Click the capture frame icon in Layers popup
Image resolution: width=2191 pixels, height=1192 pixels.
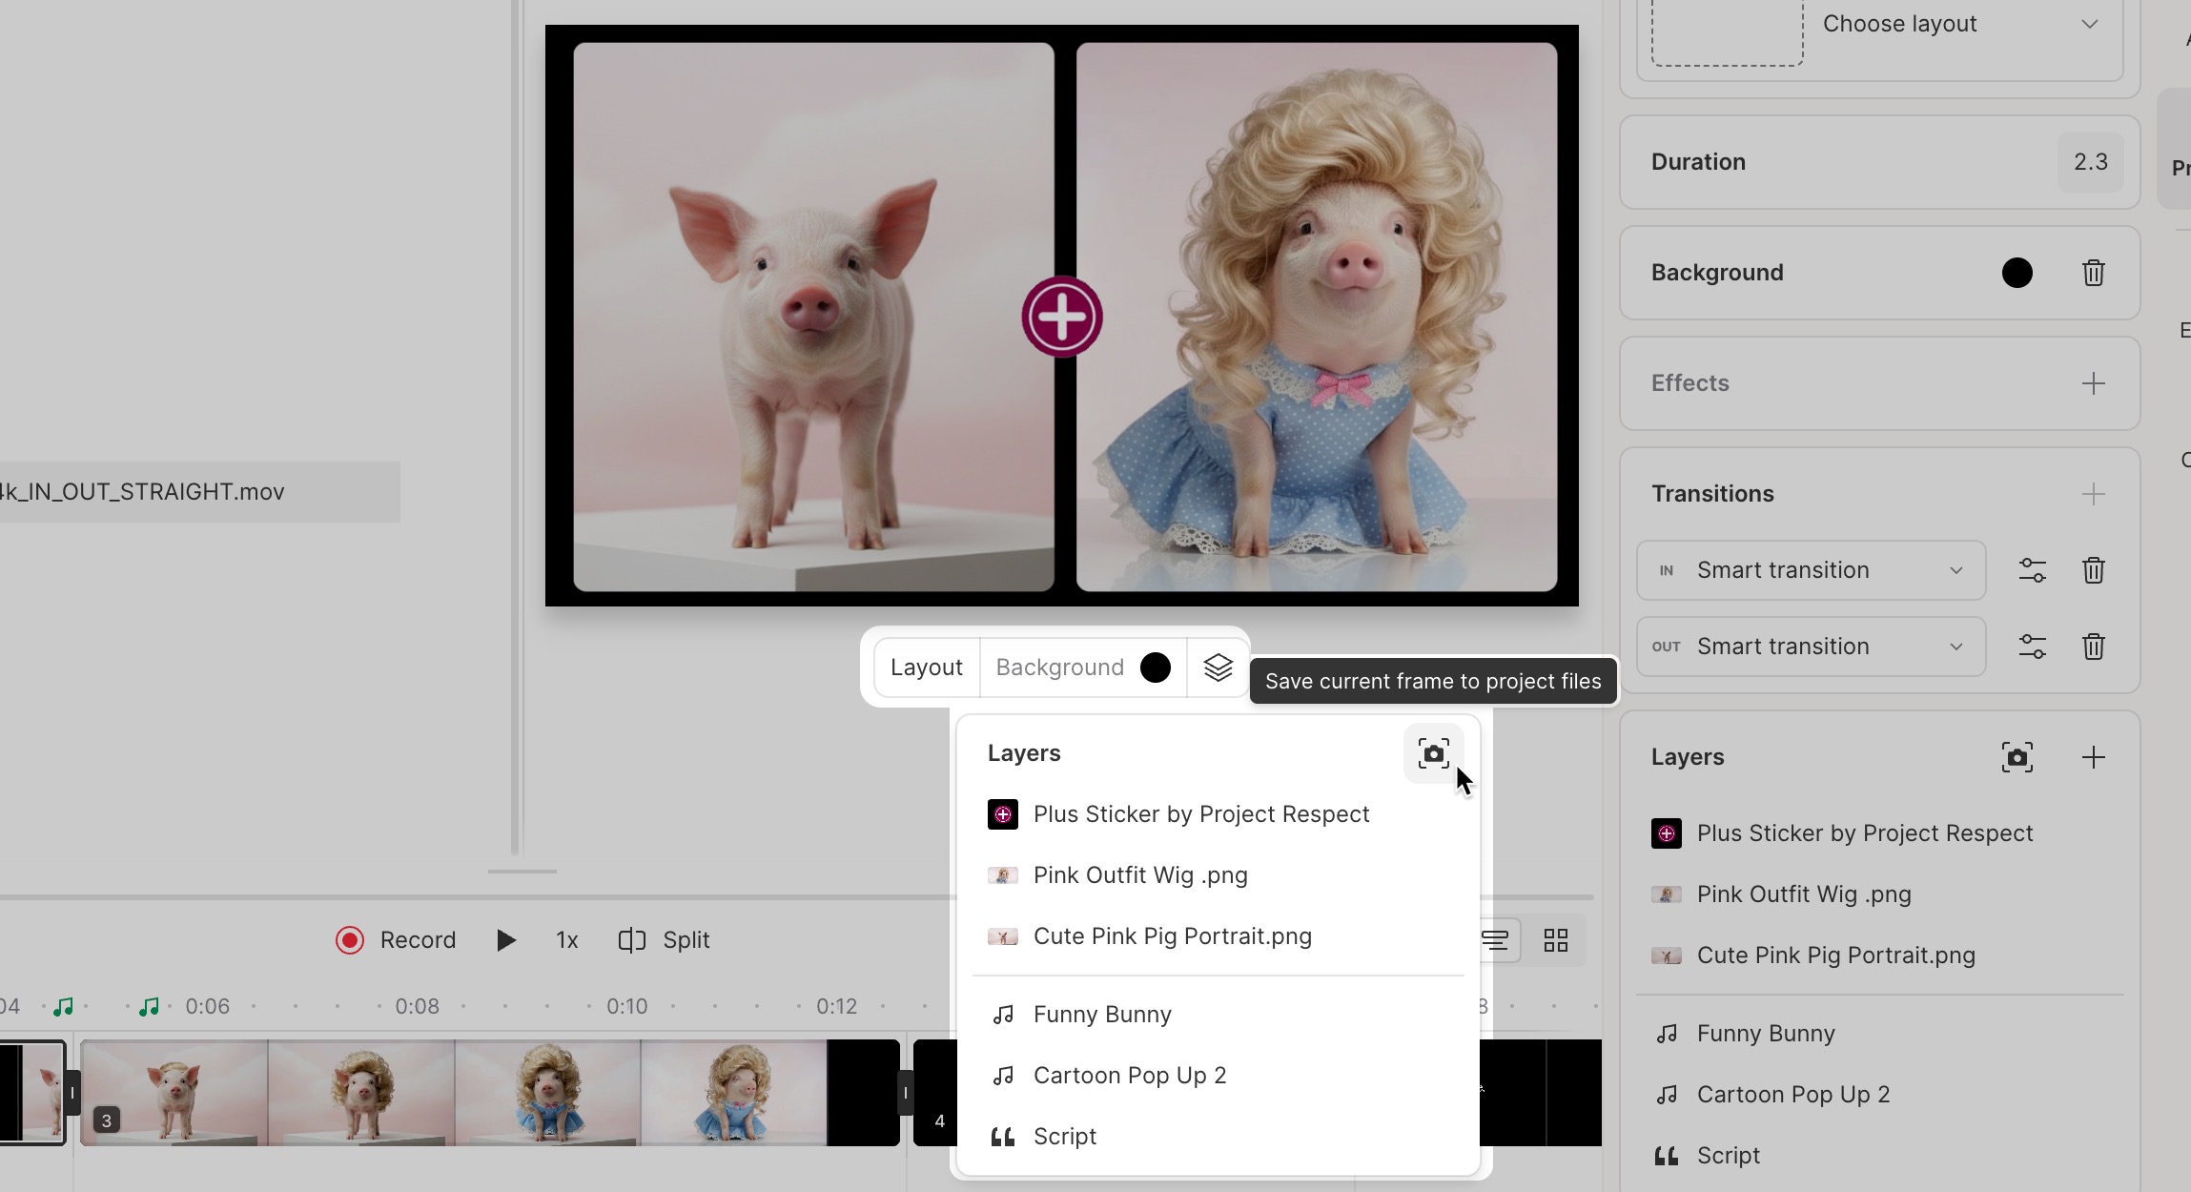[1433, 753]
